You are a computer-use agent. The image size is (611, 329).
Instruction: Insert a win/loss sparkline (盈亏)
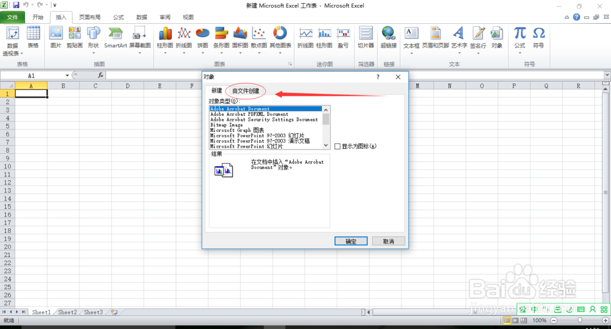pyautogui.click(x=343, y=38)
